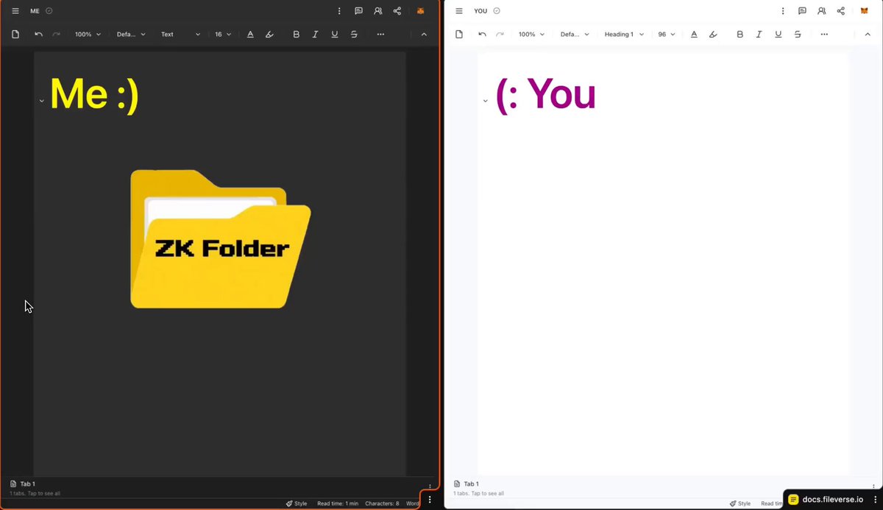Open comments panel in YOU window

click(802, 11)
